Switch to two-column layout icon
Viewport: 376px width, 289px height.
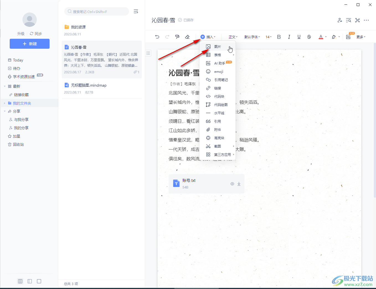coord(30,281)
